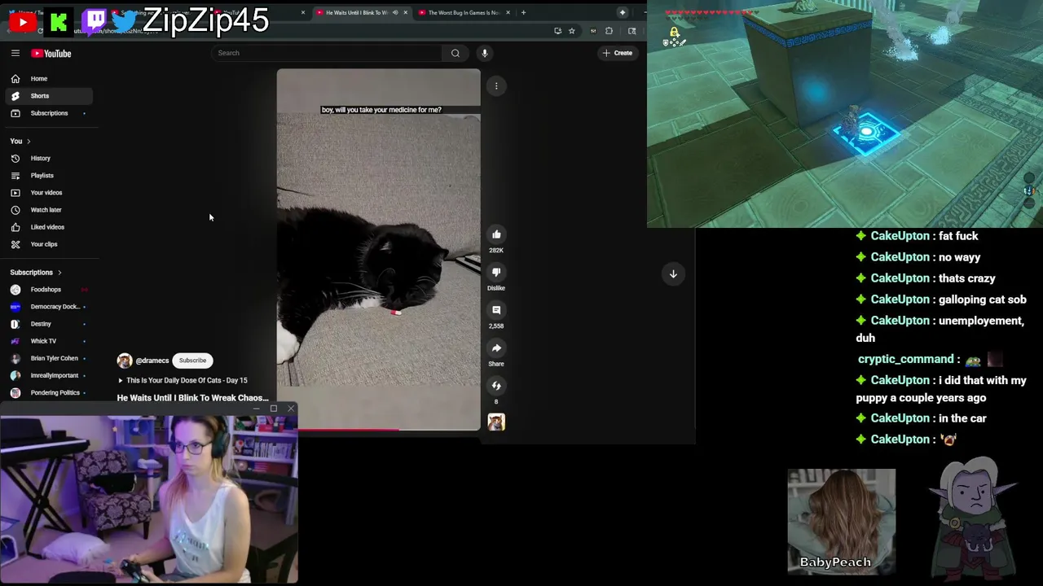Screen dimensions: 1043x586
Task: Click the Remix icon showing 8
Action: (496, 386)
